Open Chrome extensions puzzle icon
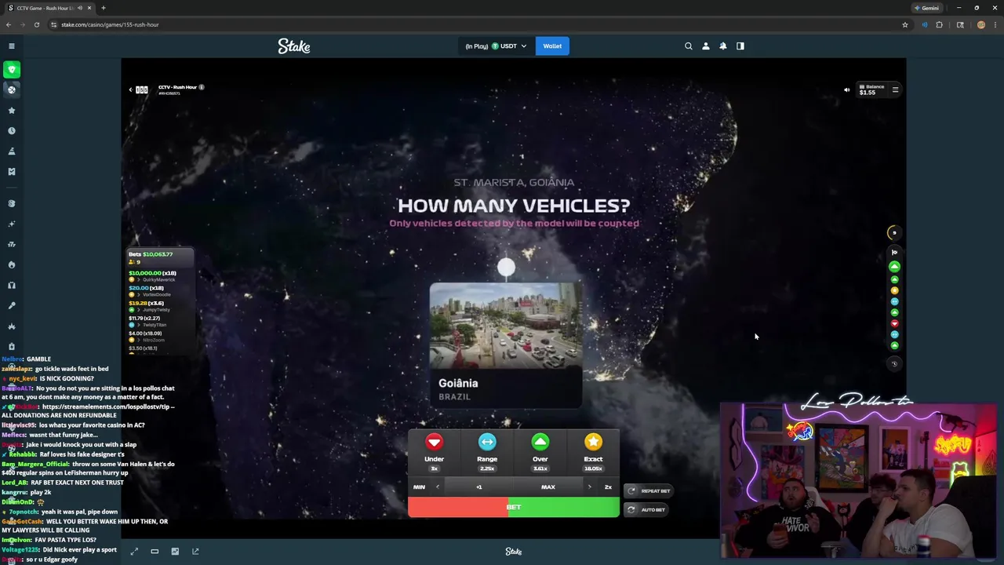Viewport: 1004px width, 565px height. (x=940, y=24)
